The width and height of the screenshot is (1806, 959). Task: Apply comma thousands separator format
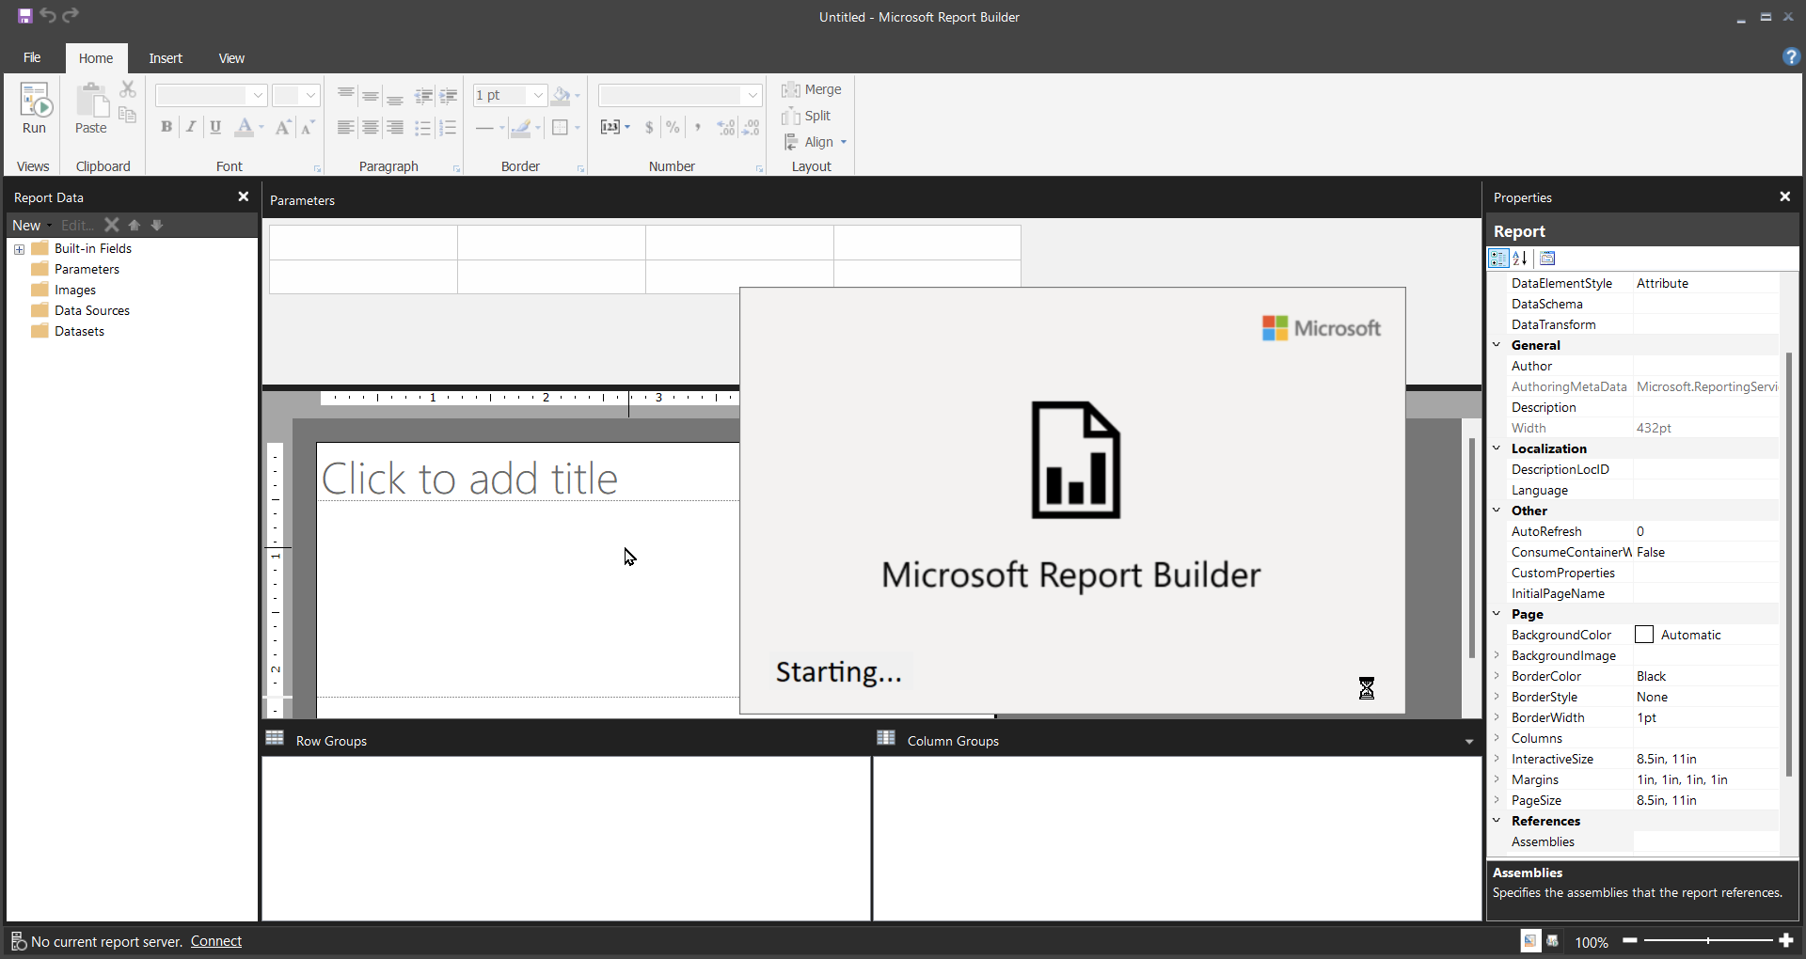tap(697, 127)
